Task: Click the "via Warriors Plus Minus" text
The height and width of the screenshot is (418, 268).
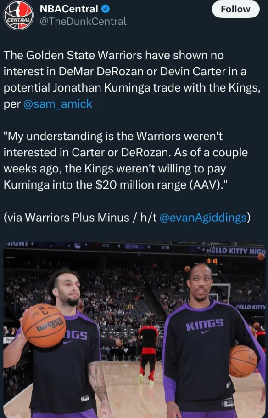Action: tap(66, 218)
